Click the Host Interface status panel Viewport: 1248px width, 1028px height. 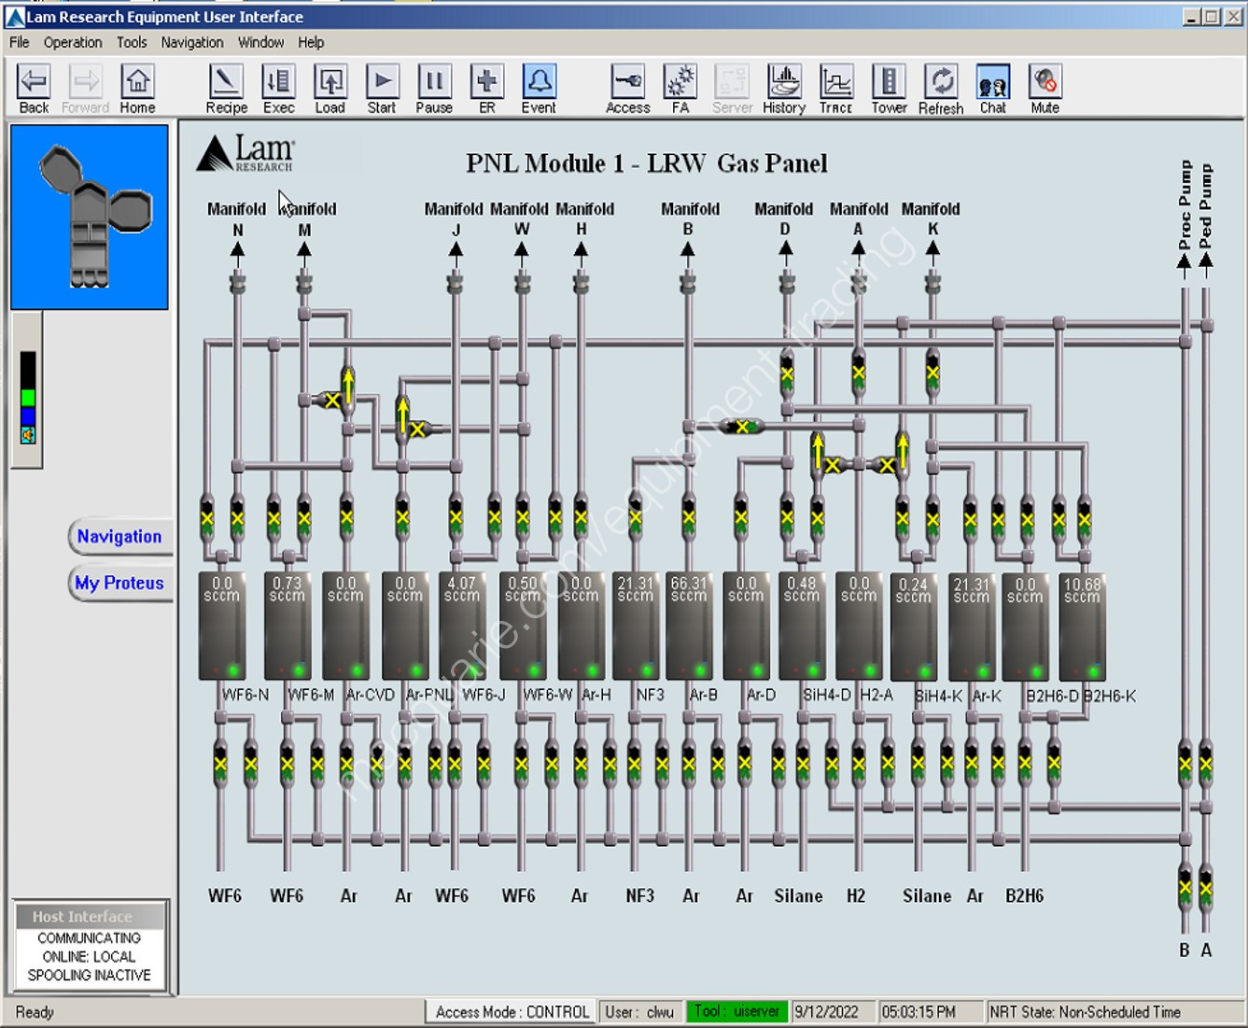91,946
